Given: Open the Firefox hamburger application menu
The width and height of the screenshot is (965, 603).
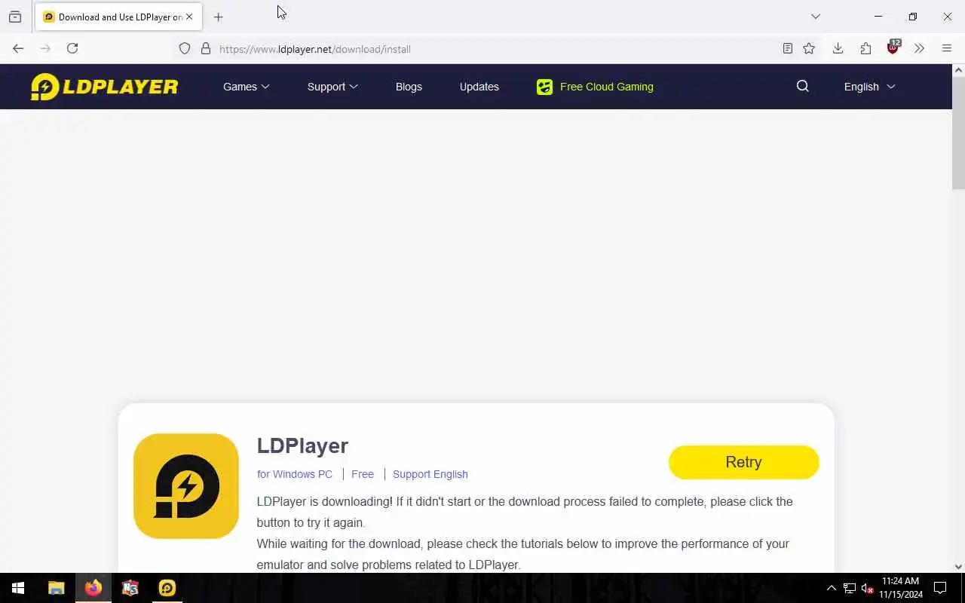Looking at the screenshot, I should pyautogui.click(x=947, y=48).
